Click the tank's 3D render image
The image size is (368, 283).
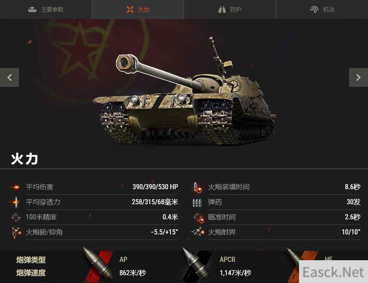tap(184, 91)
